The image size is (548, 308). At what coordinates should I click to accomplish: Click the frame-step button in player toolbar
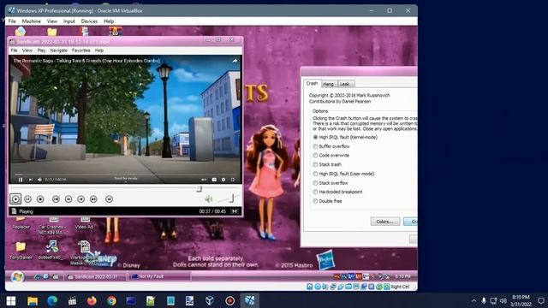109,199
